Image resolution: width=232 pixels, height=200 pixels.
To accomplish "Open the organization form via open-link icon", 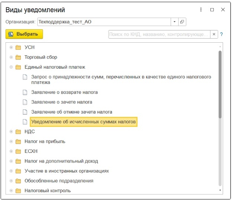I will pyautogui.click(x=182, y=22).
